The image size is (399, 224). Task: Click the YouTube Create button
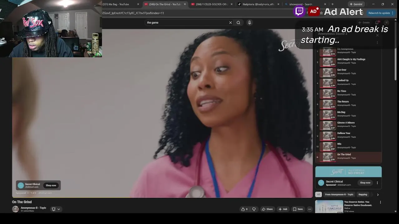364,22
